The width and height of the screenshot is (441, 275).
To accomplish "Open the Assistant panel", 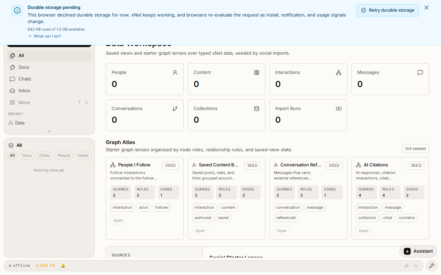I will coord(418,251).
